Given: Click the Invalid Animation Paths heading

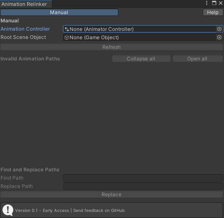Looking at the screenshot, I should pos(30,59).
